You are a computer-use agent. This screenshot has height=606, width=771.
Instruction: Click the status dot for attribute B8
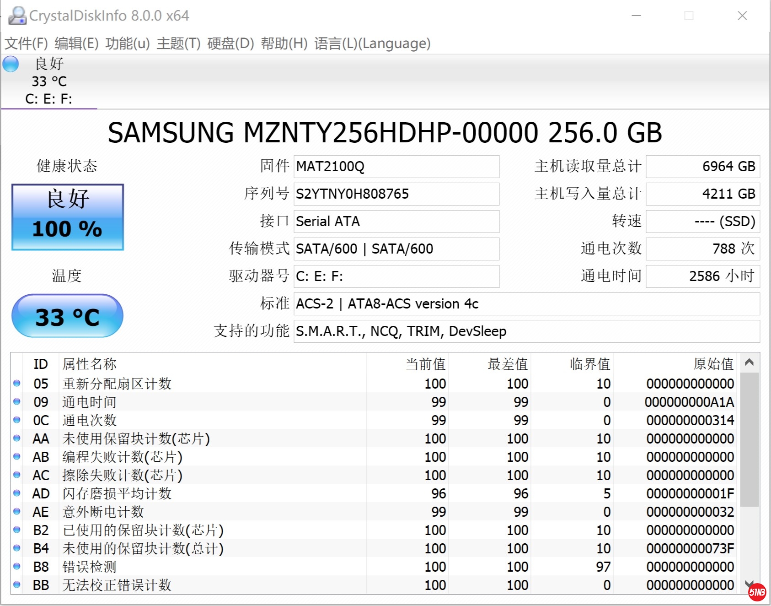(17, 567)
